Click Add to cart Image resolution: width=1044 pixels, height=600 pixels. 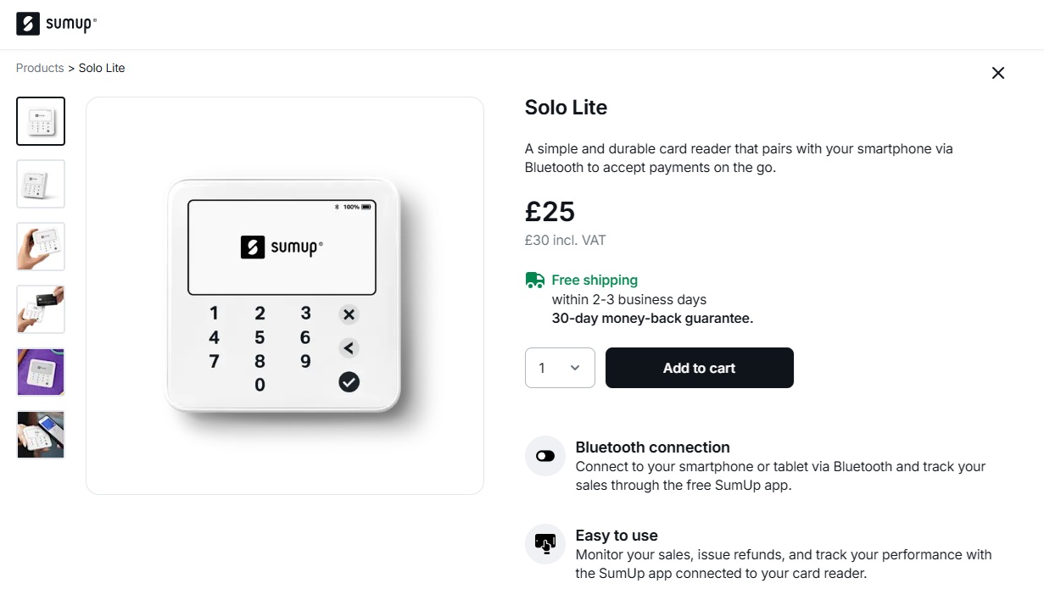699,368
